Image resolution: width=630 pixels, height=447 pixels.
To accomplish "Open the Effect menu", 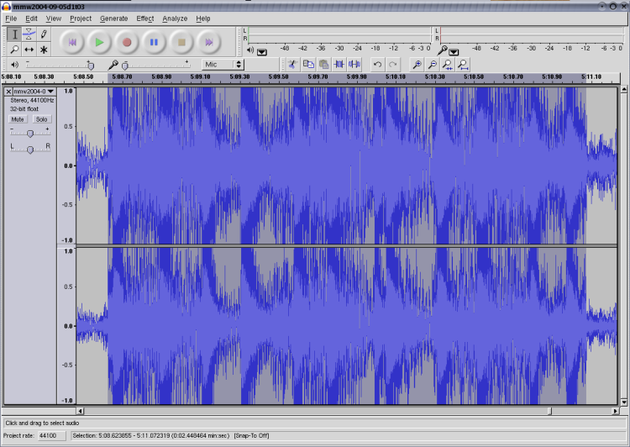I will (145, 18).
